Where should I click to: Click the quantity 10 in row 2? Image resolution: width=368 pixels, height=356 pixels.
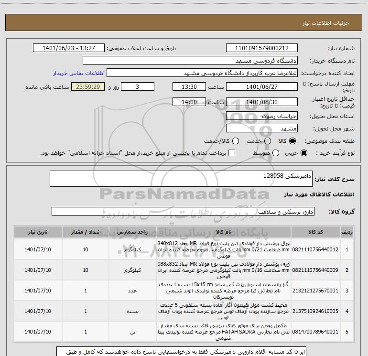pos(86,270)
